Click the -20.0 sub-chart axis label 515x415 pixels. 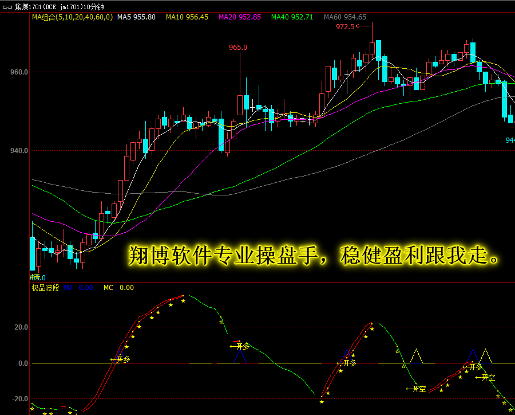click(x=20, y=399)
